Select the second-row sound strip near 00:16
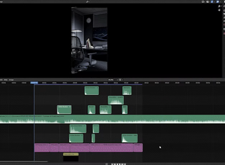 point(116,100)
